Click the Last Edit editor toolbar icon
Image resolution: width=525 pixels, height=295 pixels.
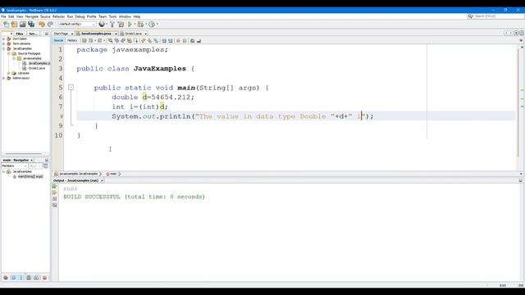click(x=84, y=40)
